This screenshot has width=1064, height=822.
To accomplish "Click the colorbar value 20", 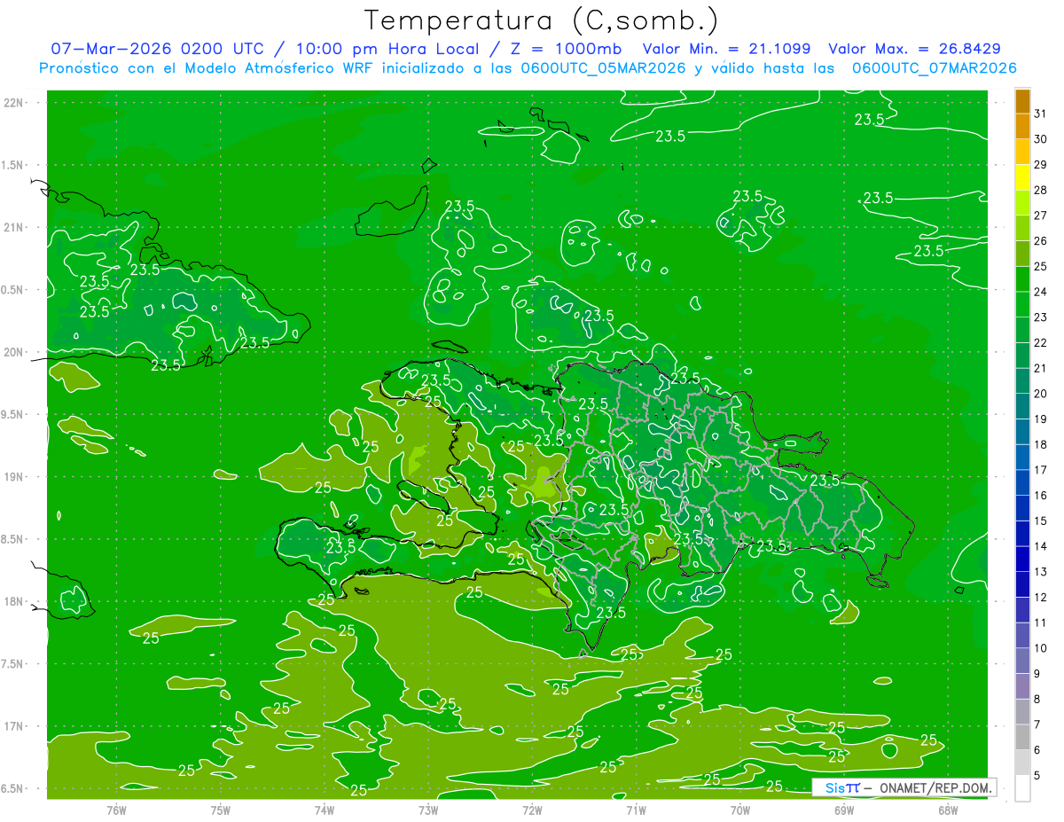I will point(1041,394).
